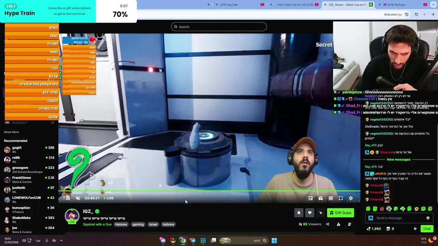The width and height of the screenshot is (438, 246).
Task: Open bunception recommended channel
Action: coord(29,209)
